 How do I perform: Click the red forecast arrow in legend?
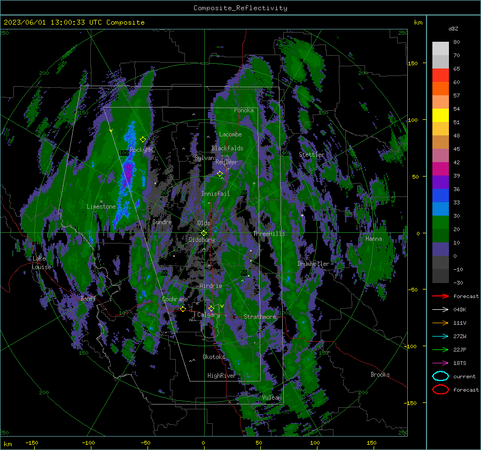tap(440, 296)
